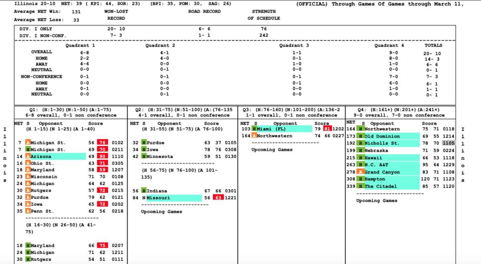
Task: Click the "TOTALS" column header
Action: 433,46
